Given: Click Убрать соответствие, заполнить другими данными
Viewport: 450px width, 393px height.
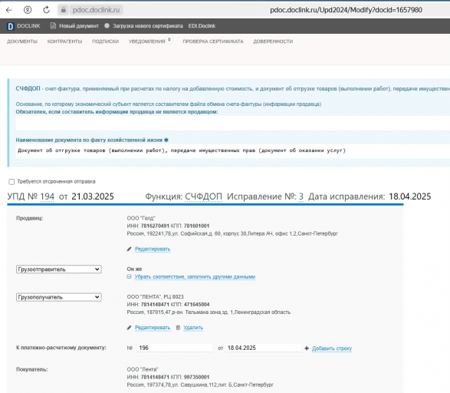Looking at the screenshot, I should [195, 276].
